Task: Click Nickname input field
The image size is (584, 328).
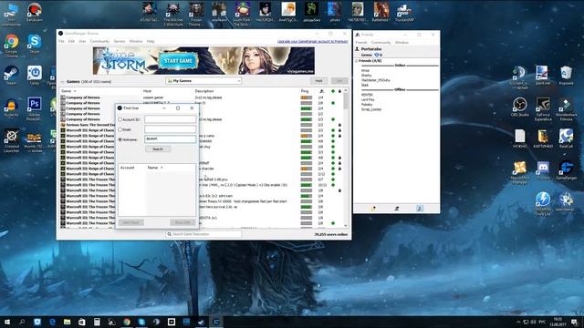Action: (171, 138)
